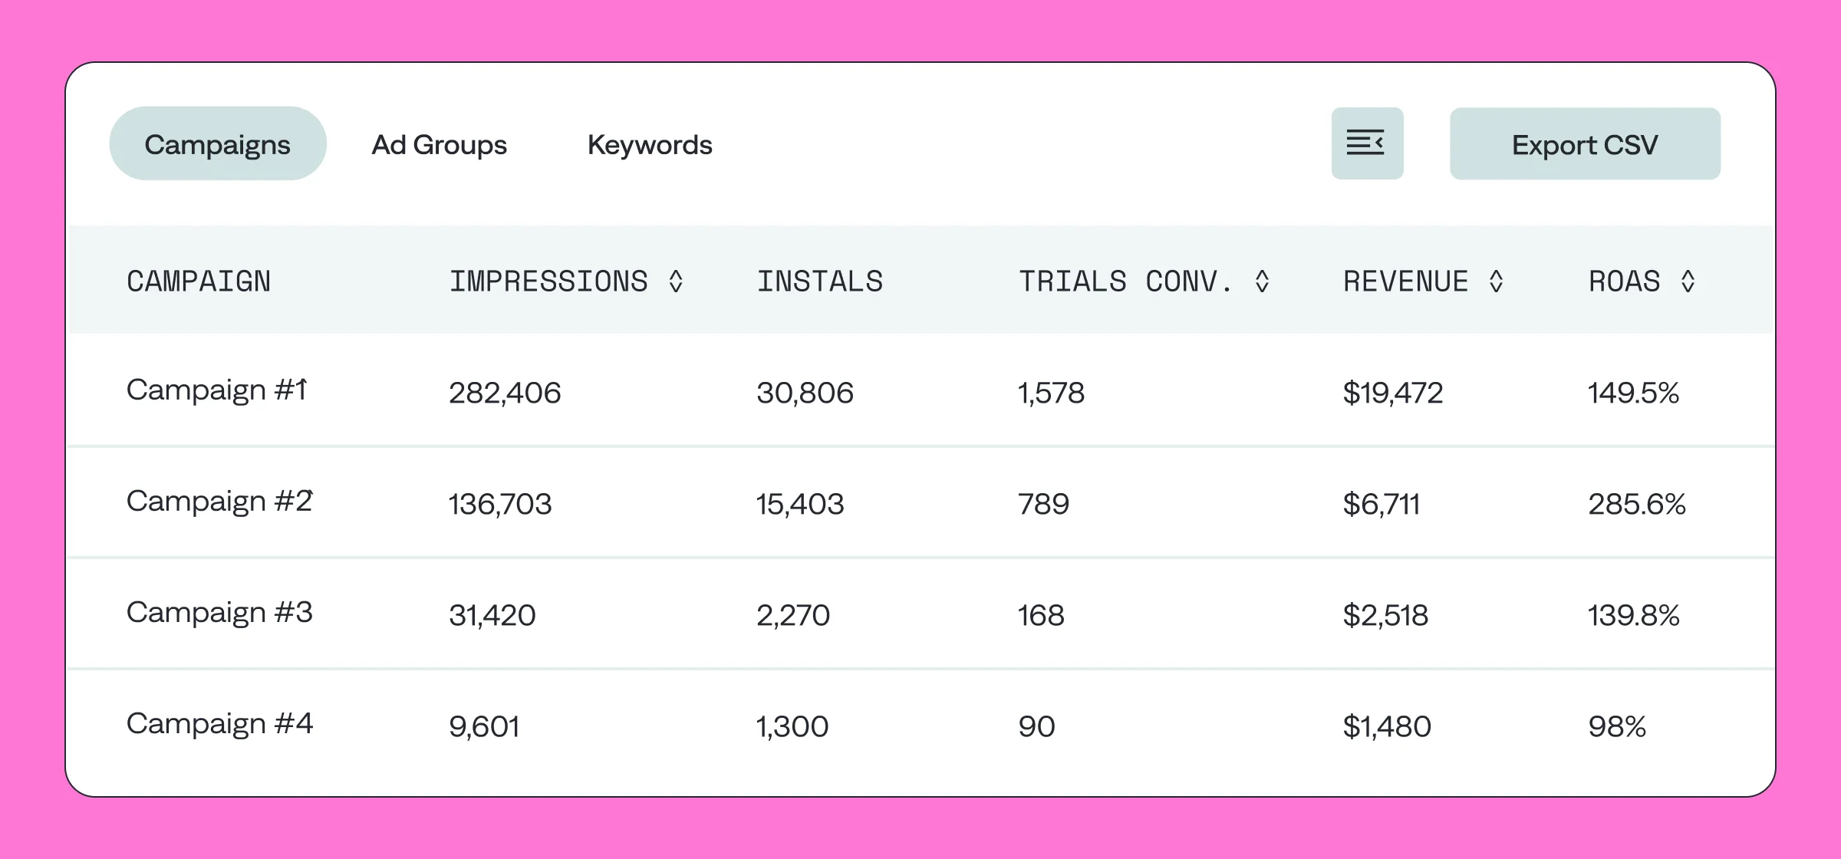Expand sorting options on REVENUE header
This screenshot has height=859, width=1841.
[1497, 281]
